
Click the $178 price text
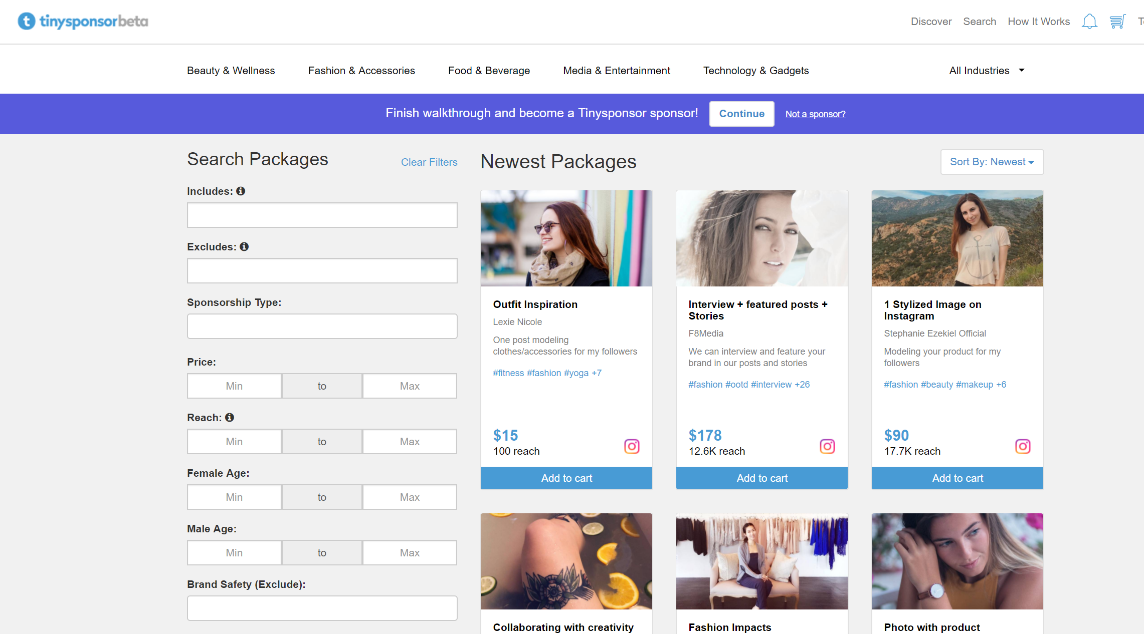click(705, 435)
